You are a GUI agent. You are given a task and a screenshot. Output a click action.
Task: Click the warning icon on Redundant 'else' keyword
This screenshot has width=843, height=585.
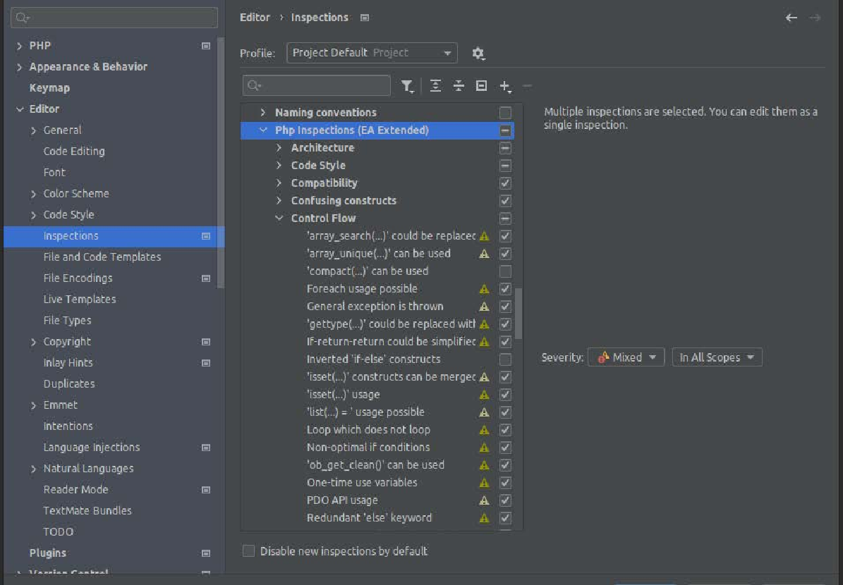click(485, 518)
